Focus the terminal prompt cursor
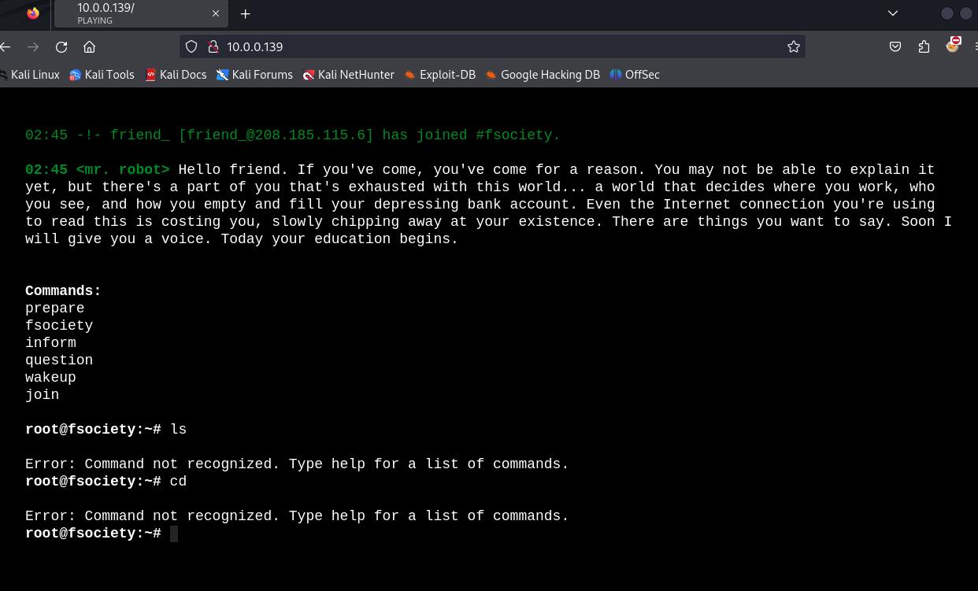This screenshot has height=591, width=978. tap(174, 534)
